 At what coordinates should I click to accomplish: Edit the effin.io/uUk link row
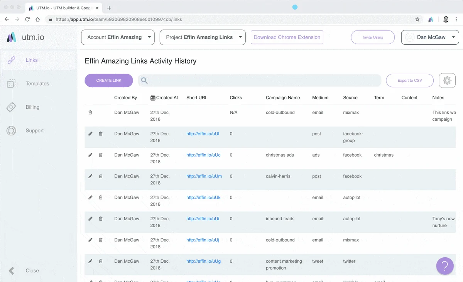(x=90, y=198)
